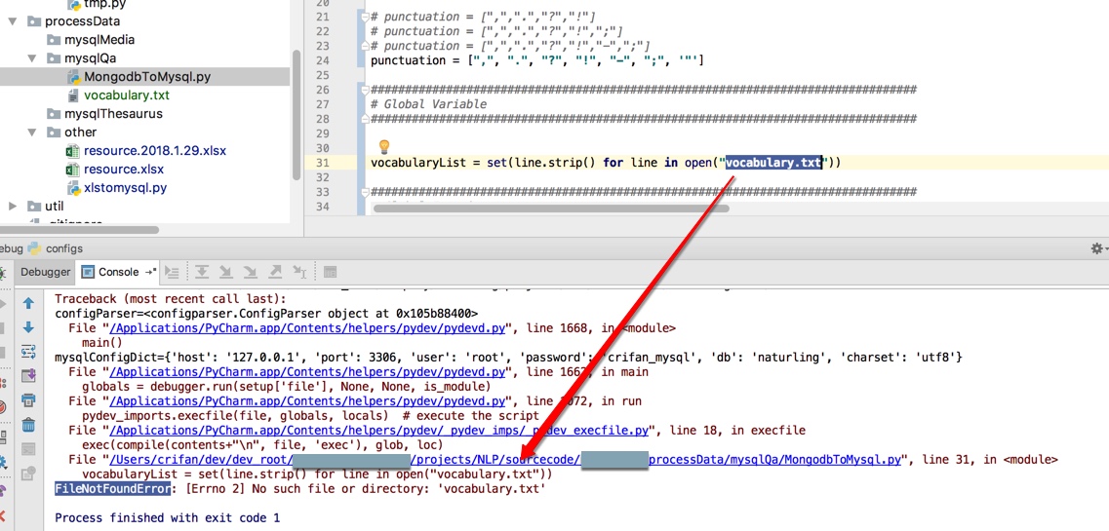The width and height of the screenshot is (1109, 531).
Task: Select MongodbToMysql.py in project tree
Action: [x=147, y=76]
